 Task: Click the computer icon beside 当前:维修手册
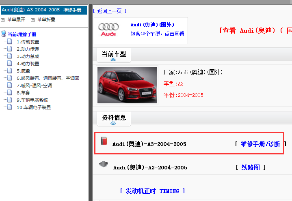(4, 34)
